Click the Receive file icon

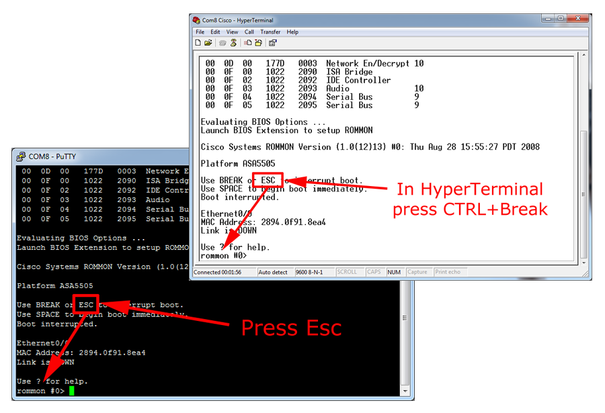259,42
